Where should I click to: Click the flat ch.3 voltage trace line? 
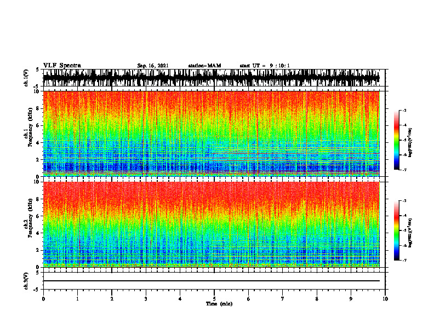coord(212,281)
